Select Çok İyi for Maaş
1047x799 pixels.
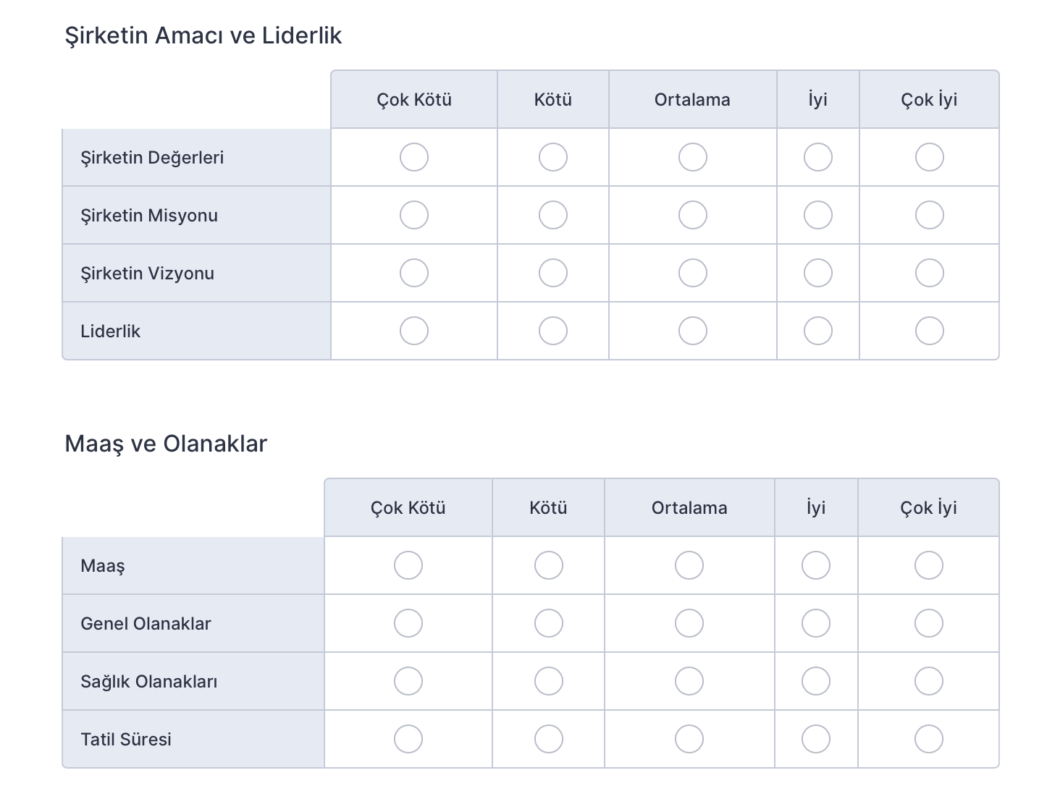pos(928,565)
